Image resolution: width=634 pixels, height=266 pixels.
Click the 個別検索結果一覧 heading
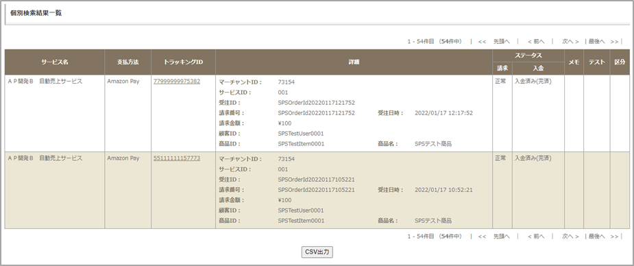point(36,13)
